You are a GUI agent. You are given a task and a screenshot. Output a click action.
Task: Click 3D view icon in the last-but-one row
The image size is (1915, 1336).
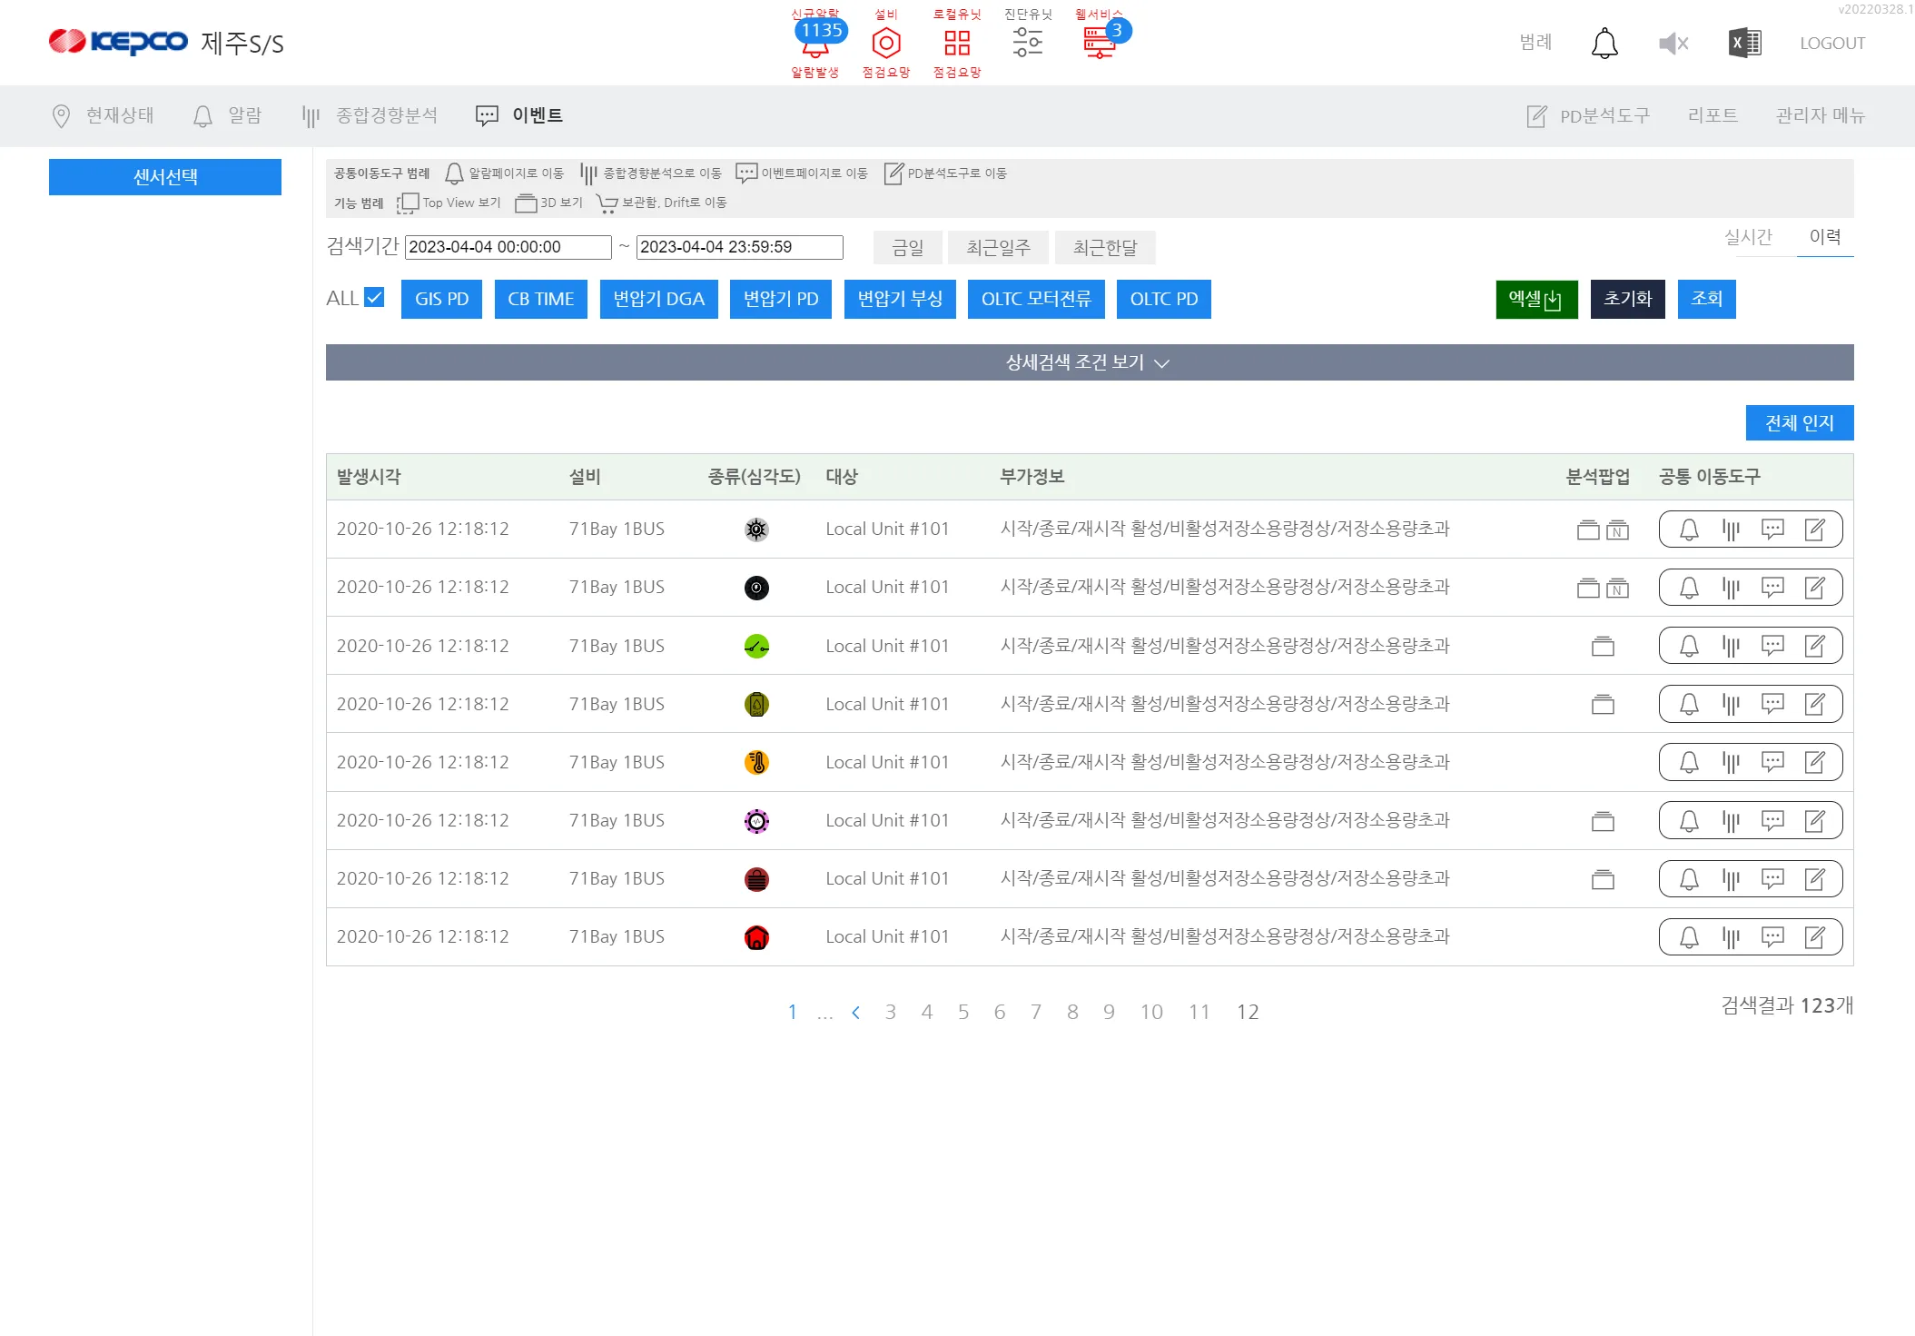(1603, 879)
